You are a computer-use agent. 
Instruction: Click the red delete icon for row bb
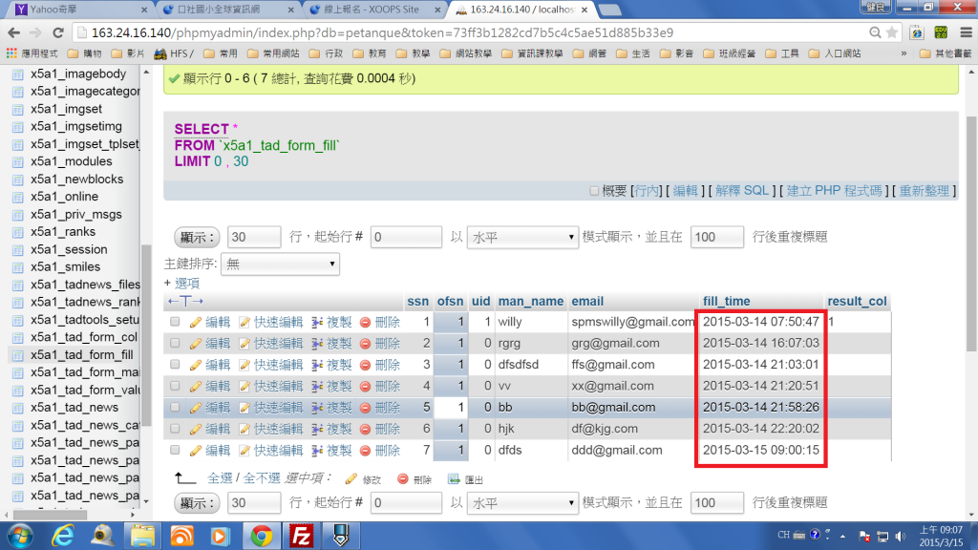tap(365, 407)
